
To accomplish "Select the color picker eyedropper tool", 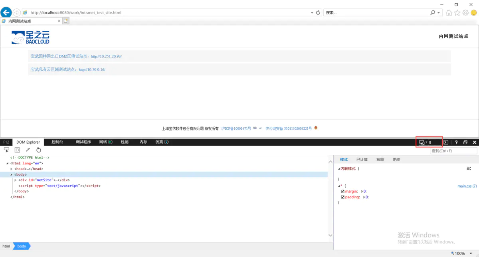I will pos(28,150).
